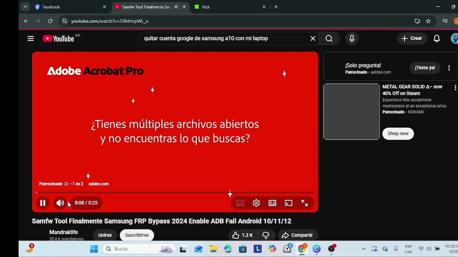
Task: Click the taskbar Buscar search box
Action: 138,249
